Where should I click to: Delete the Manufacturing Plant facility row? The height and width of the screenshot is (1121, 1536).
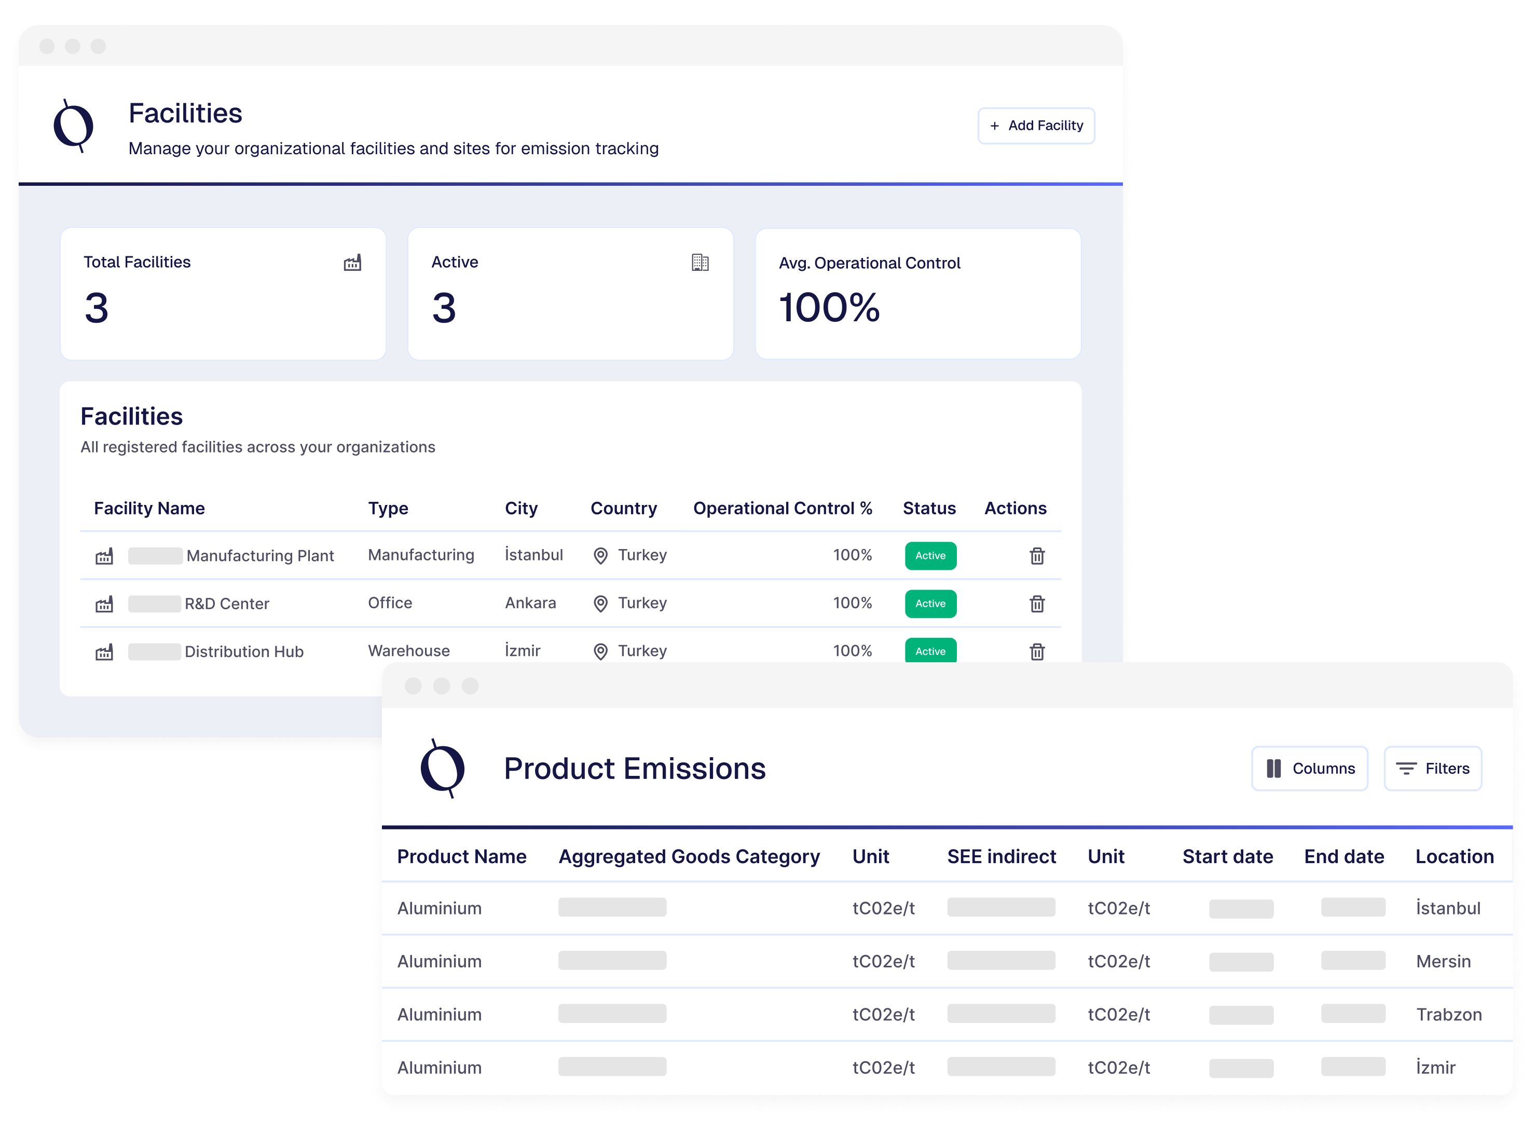pos(1037,556)
